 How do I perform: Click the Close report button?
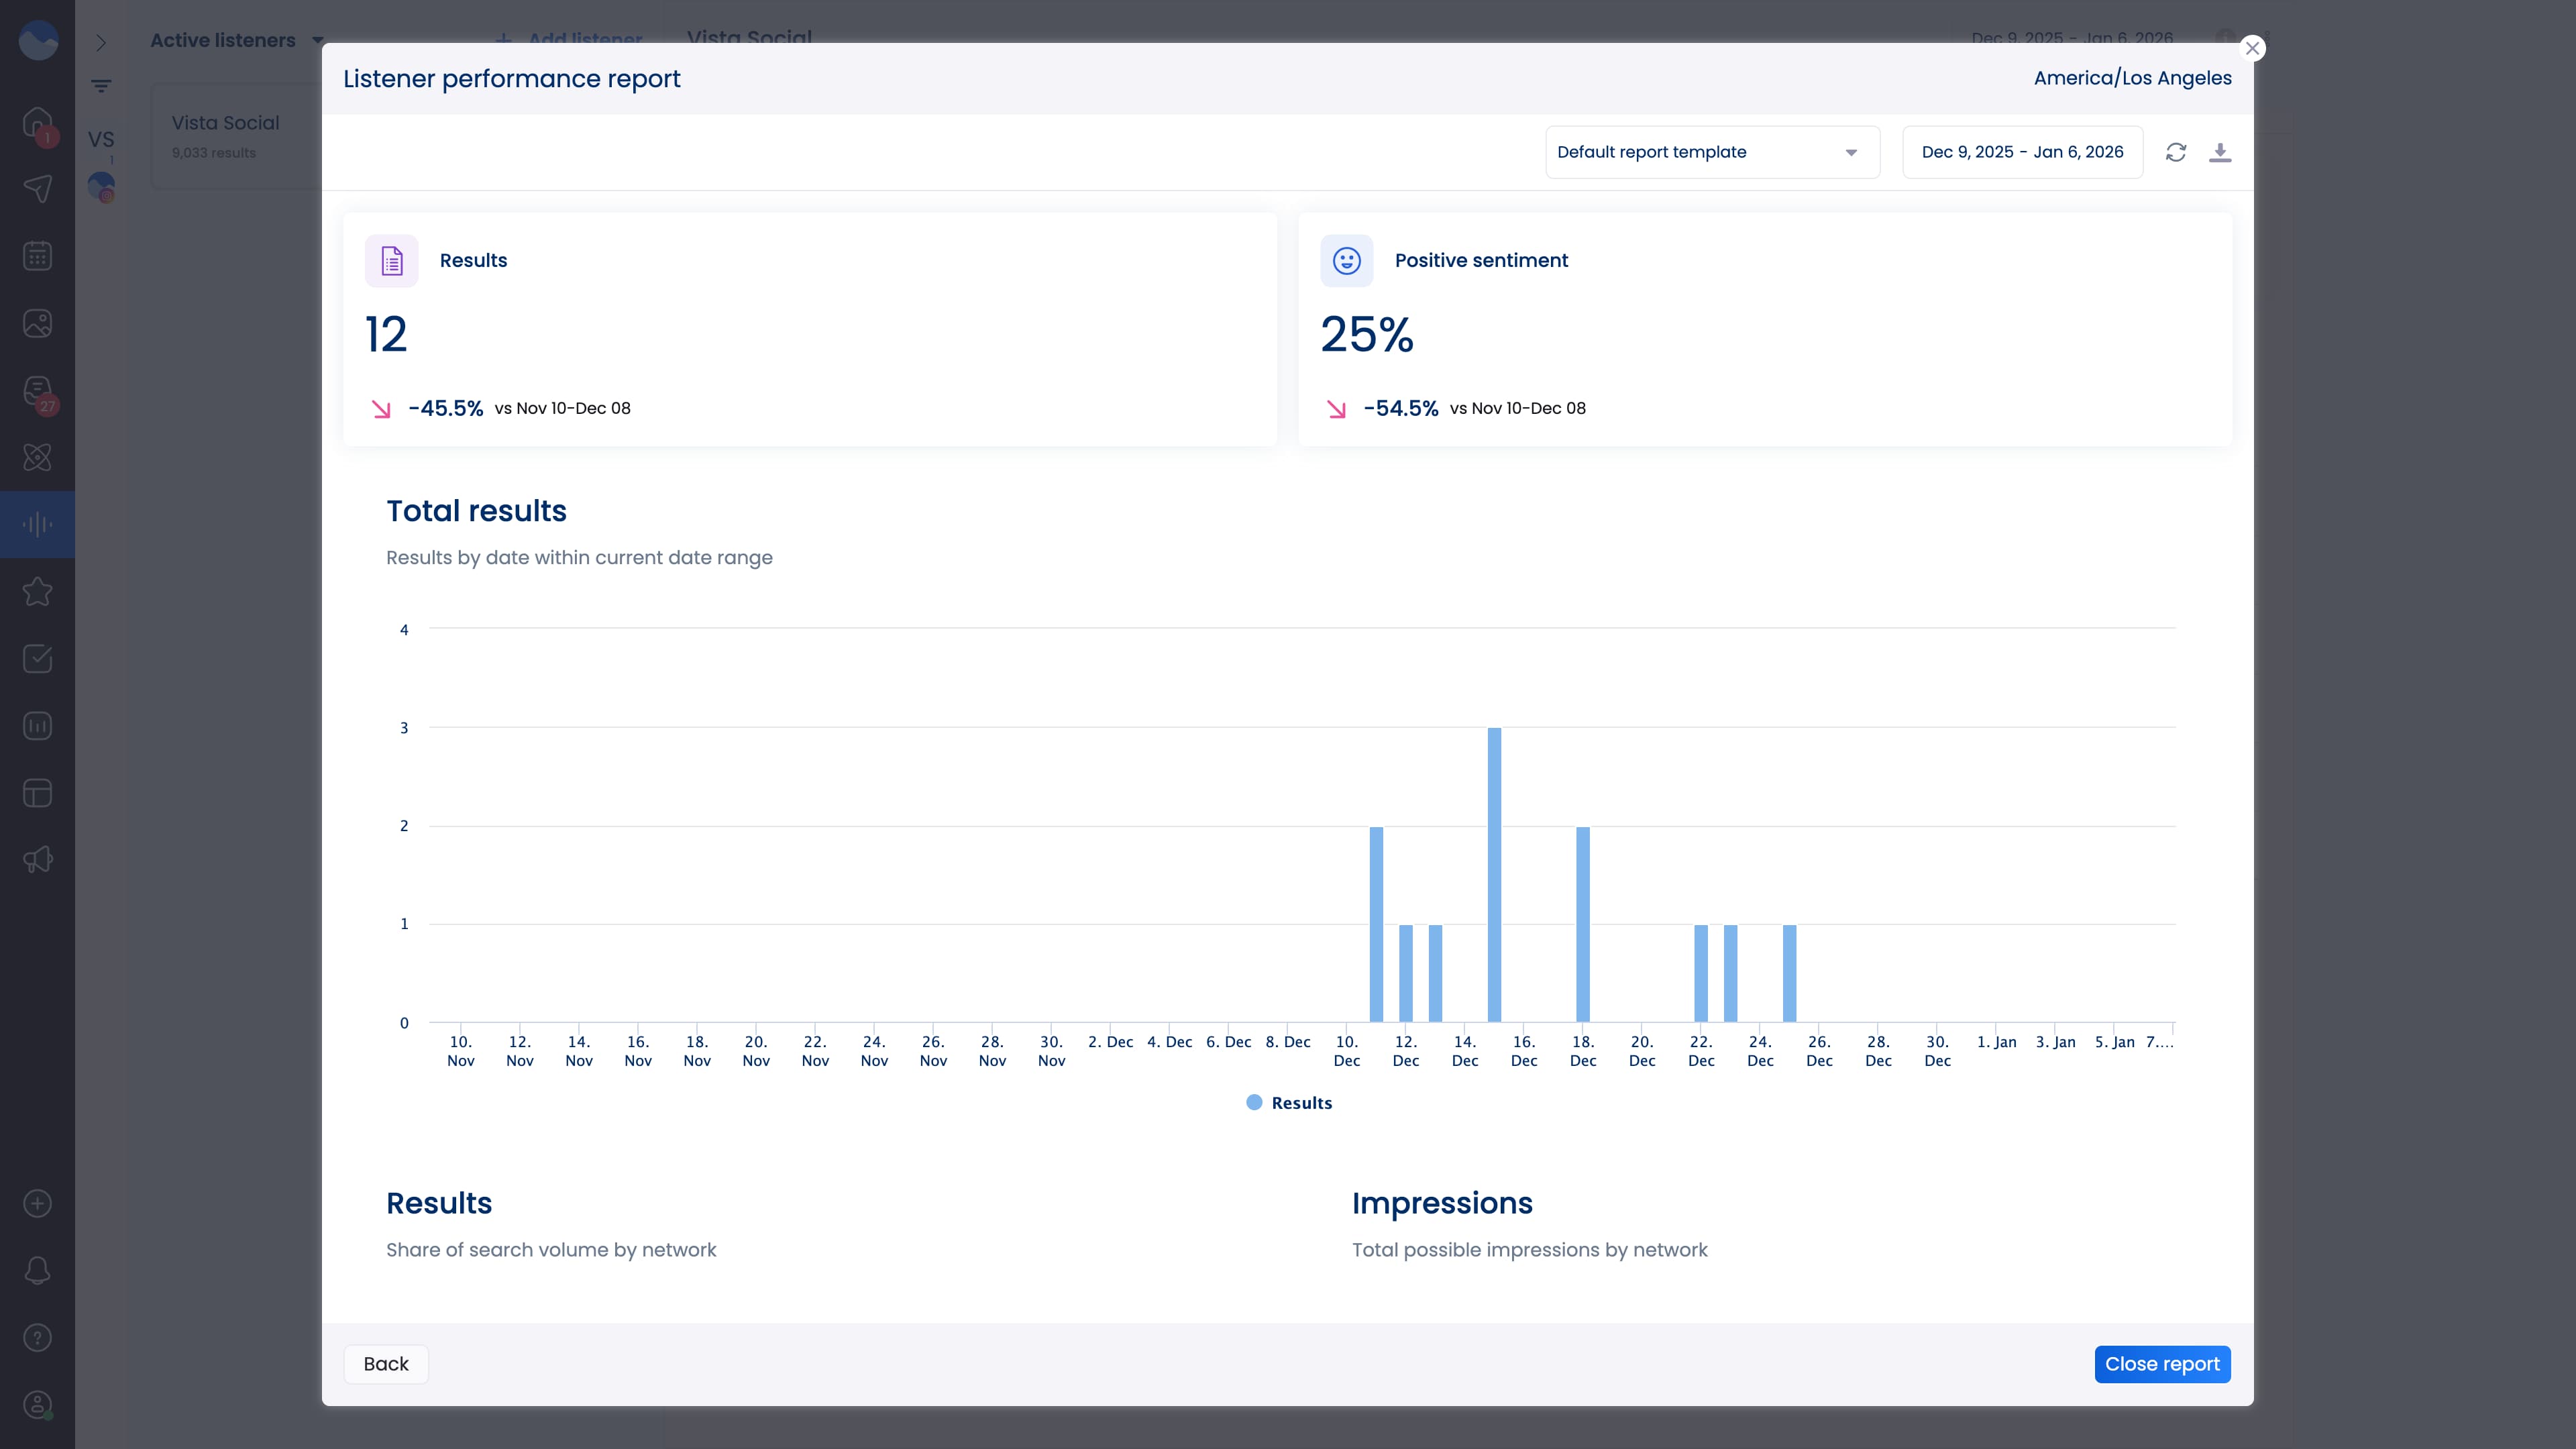[2162, 1364]
